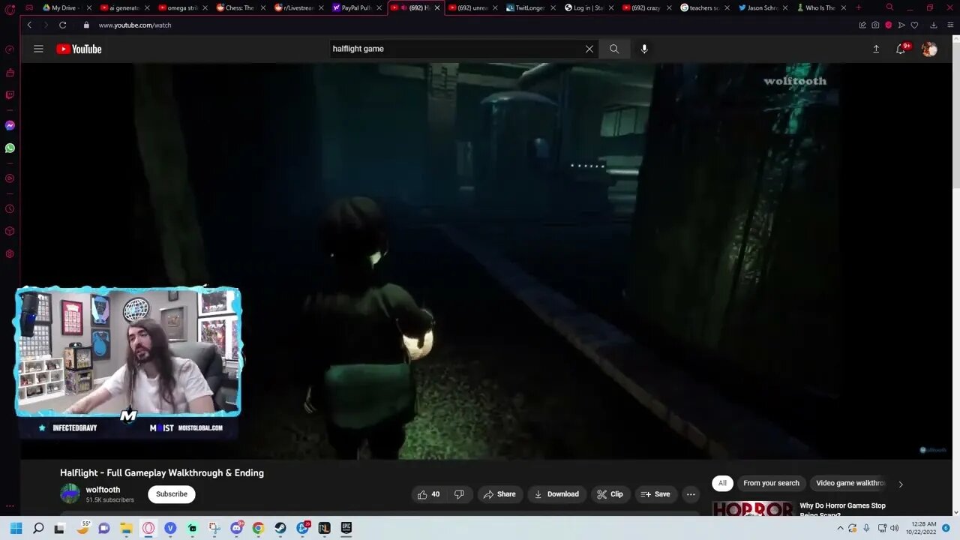This screenshot has width=960, height=540.
Task: Open 'Why Do Horror Games Stop Being Scary' title
Action: (842, 510)
